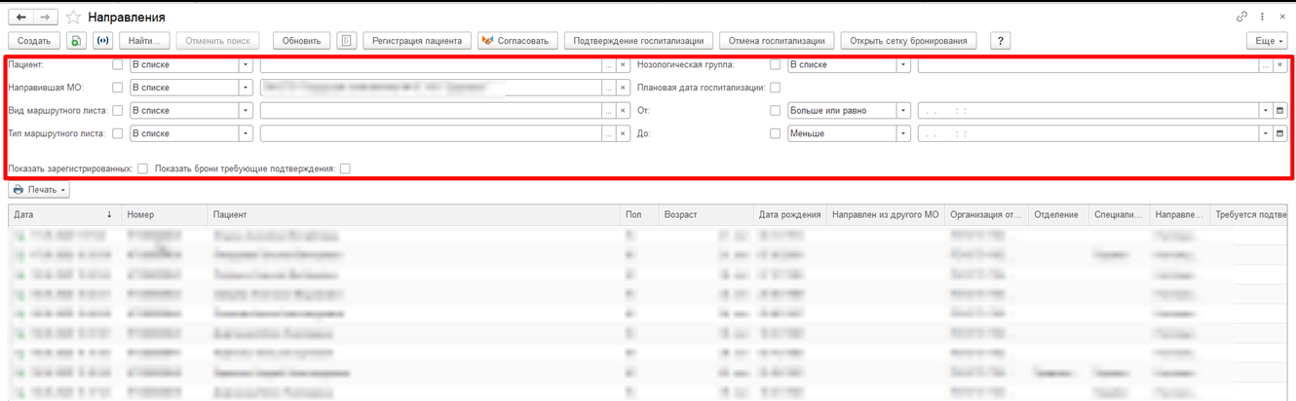This screenshot has height=401, width=1296.
Task: Open the Больше или равно comparison dropdown
Action: pyautogui.click(x=903, y=111)
